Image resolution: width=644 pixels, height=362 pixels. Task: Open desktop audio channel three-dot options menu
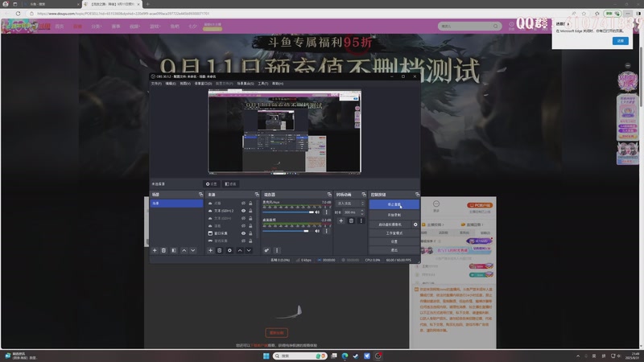click(x=327, y=231)
